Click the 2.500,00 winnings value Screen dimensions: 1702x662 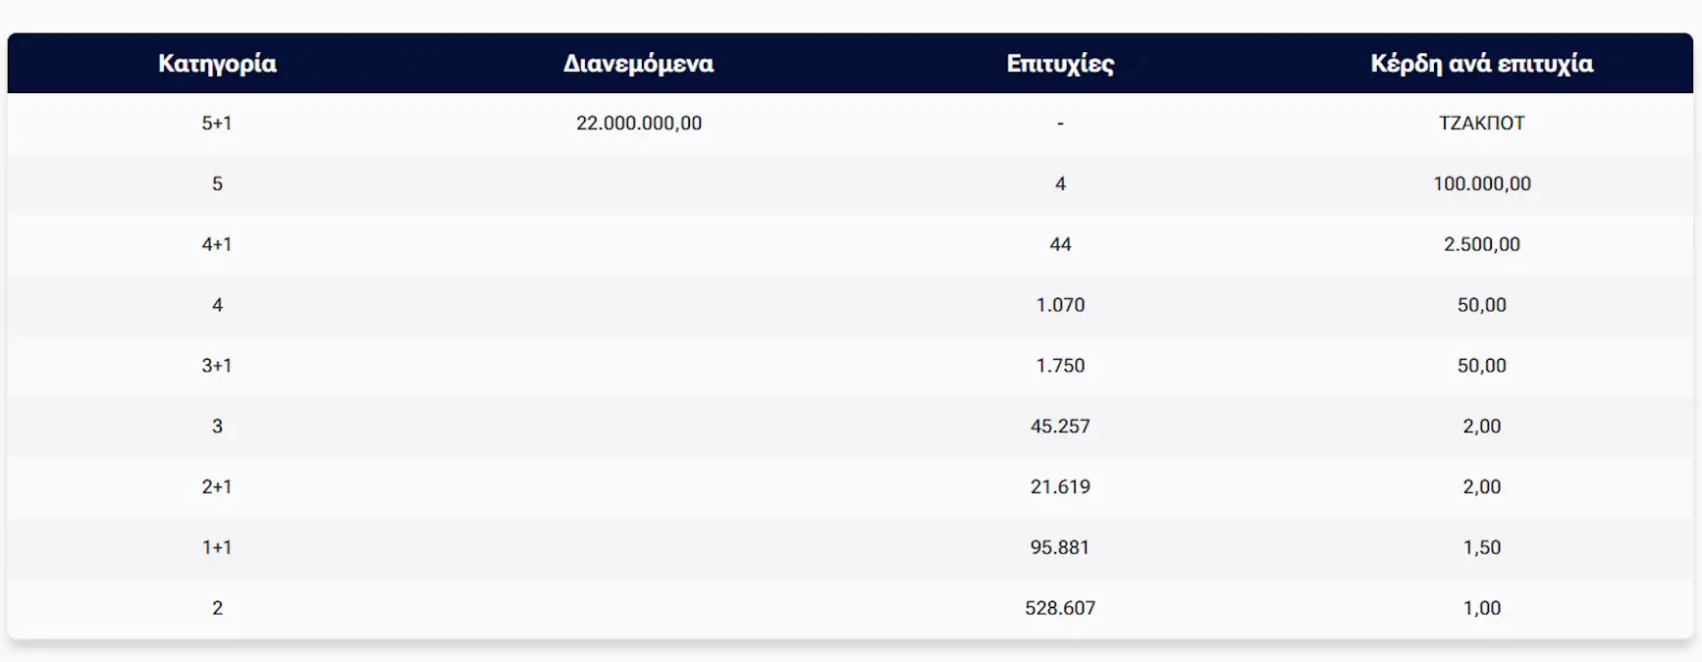(x=1481, y=244)
